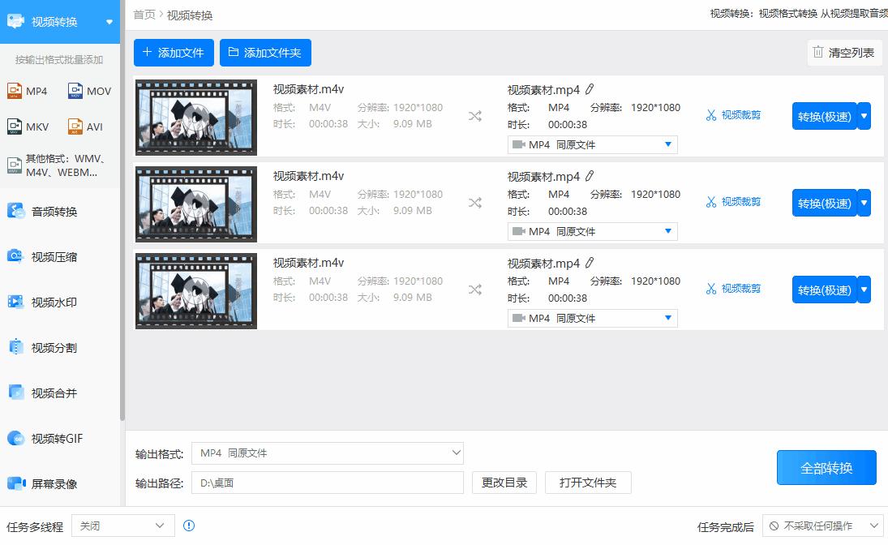
Task: Click 全部转换 button
Action: click(x=826, y=468)
